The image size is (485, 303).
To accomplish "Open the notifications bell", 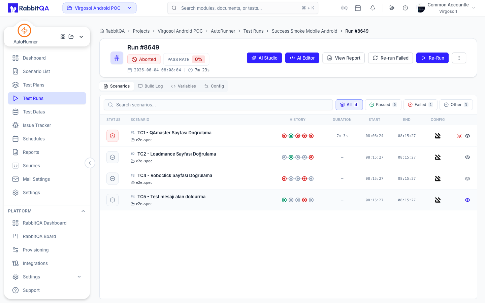I will pos(373,8).
